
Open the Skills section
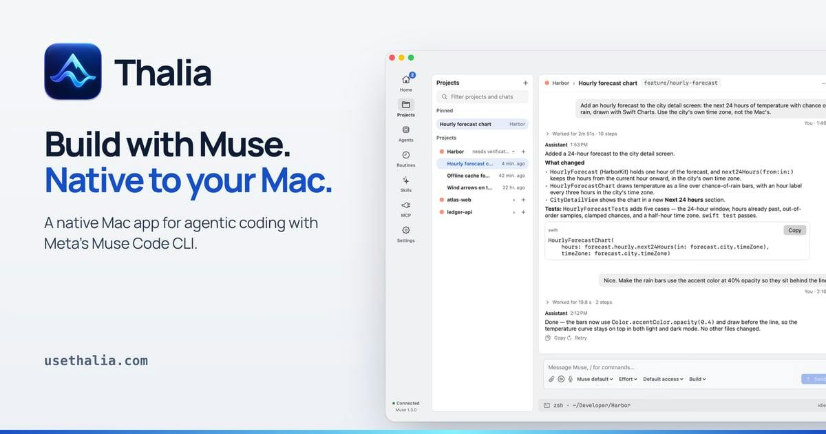pyautogui.click(x=406, y=183)
